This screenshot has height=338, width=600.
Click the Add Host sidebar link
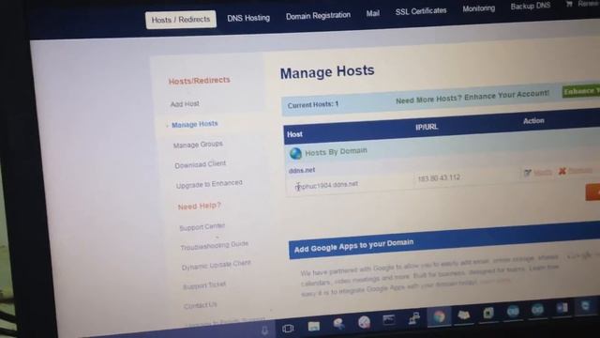pos(185,104)
